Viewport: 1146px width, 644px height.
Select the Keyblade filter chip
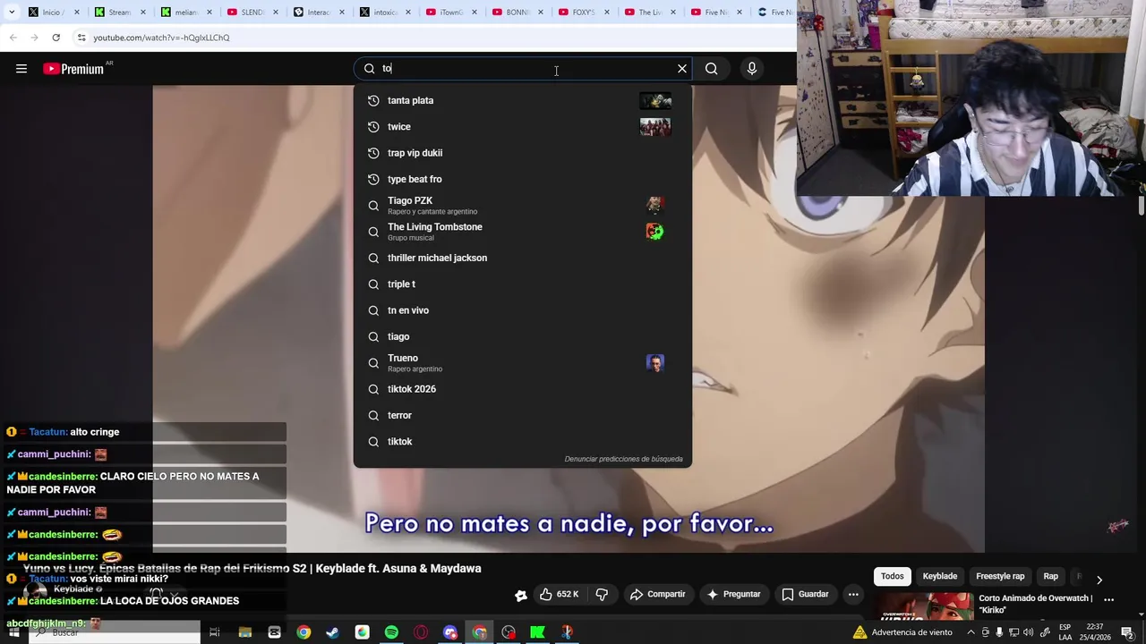coord(940,576)
